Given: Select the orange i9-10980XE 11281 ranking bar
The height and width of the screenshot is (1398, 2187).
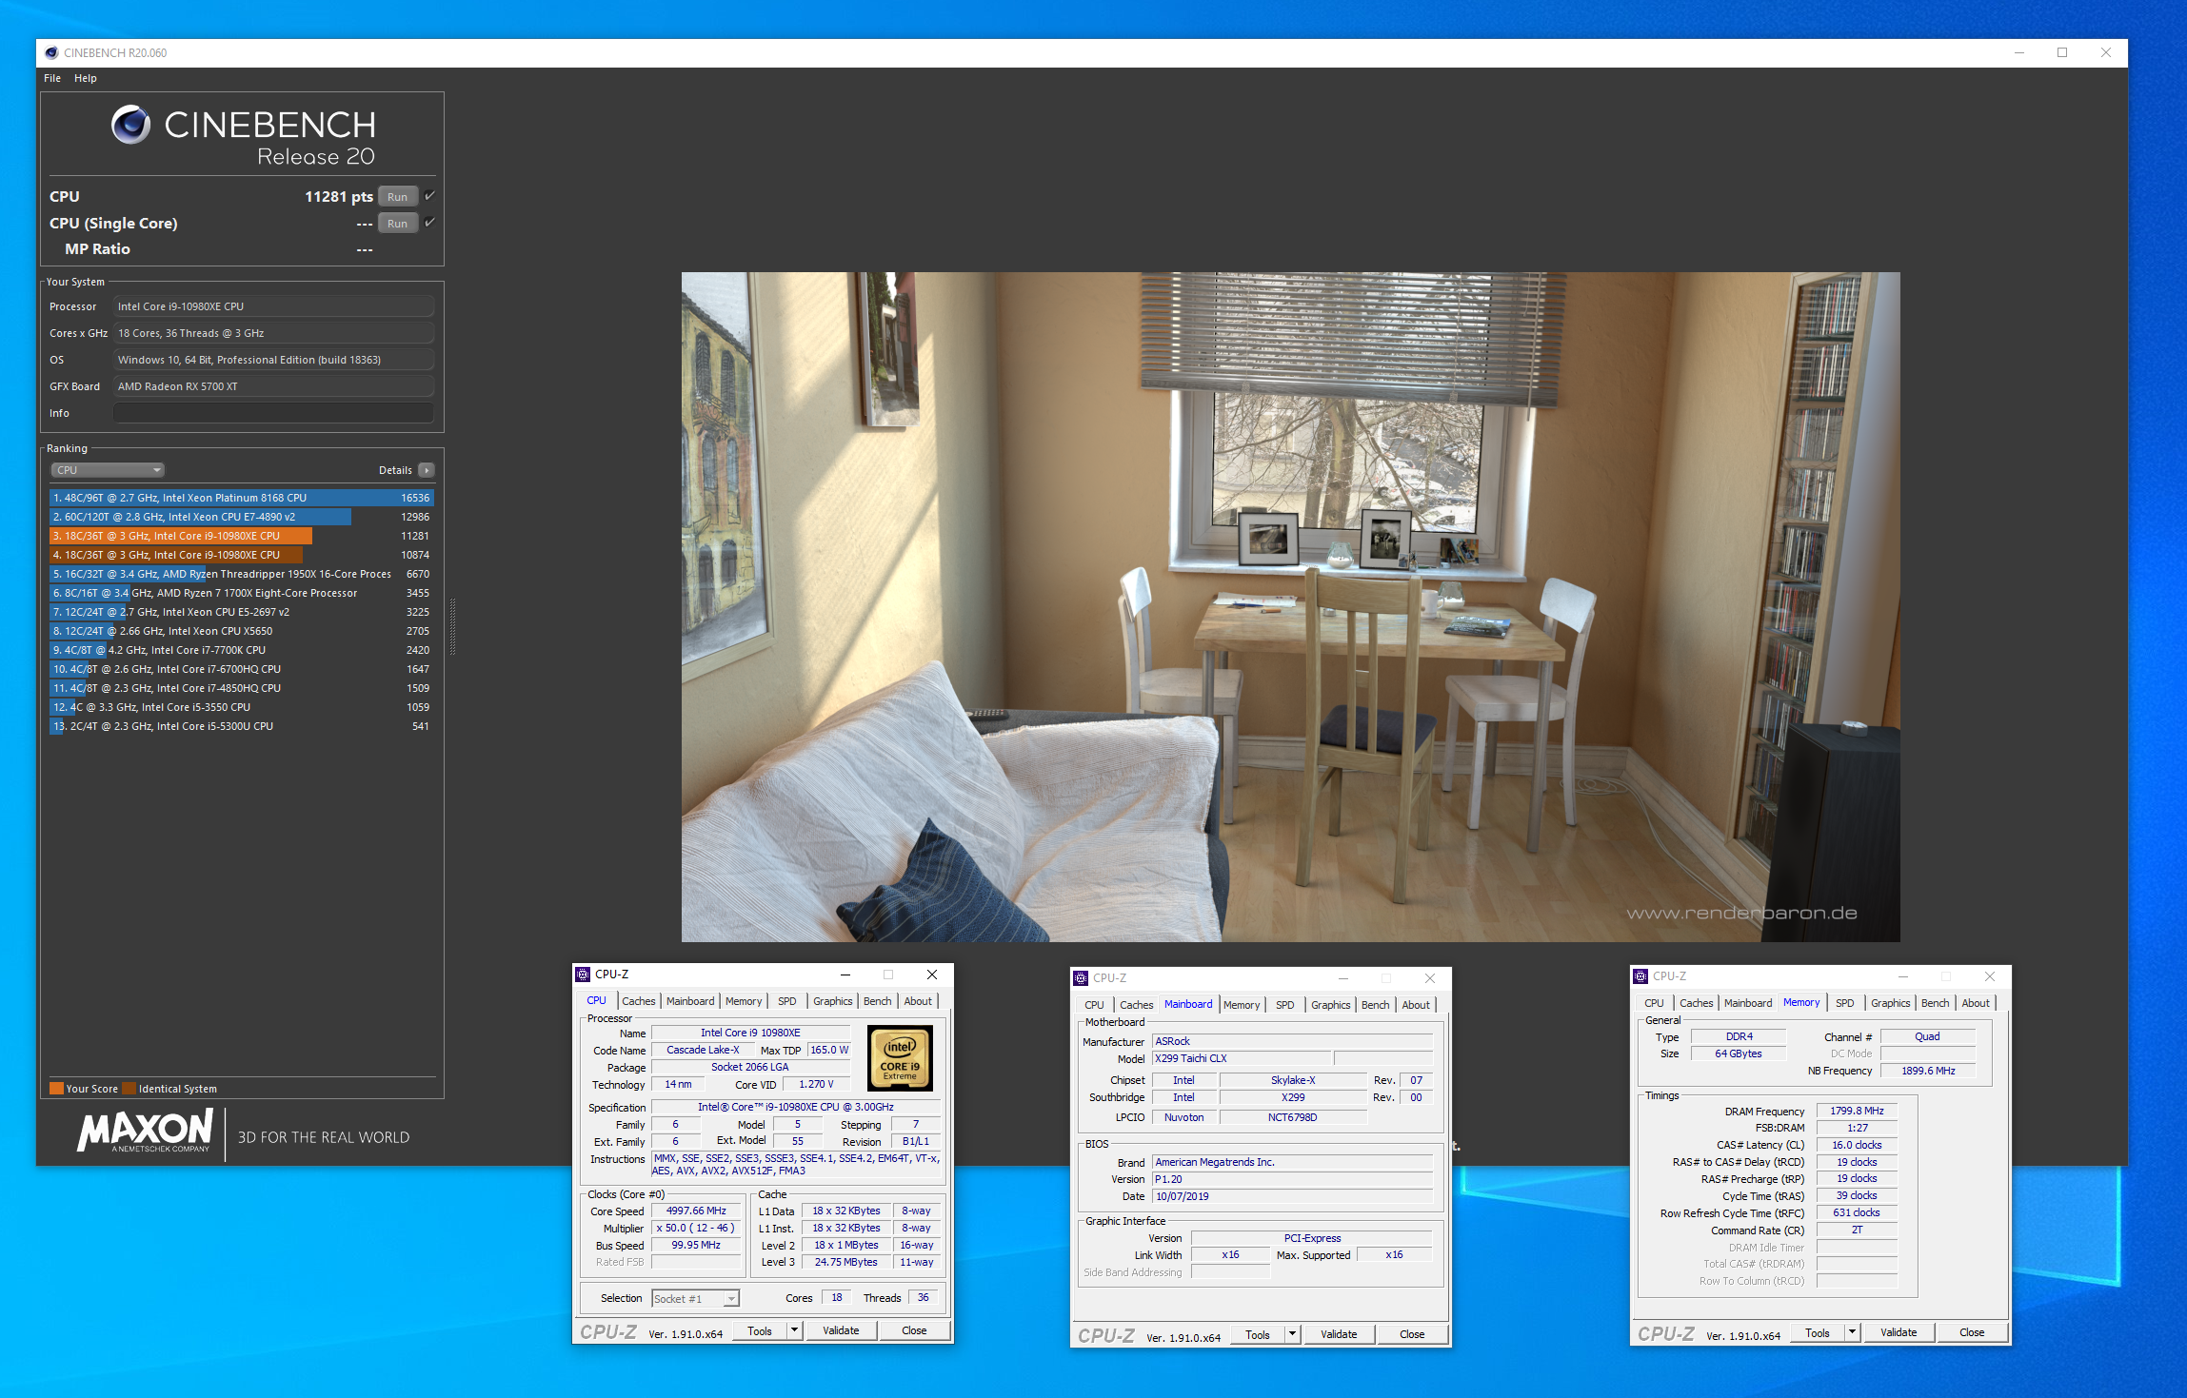Looking at the screenshot, I should click(x=181, y=536).
